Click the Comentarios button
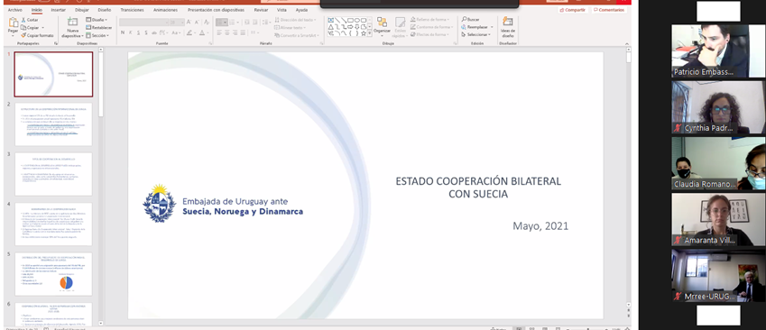The height and width of the screenshot is (330, 766). tap(609, 10)
